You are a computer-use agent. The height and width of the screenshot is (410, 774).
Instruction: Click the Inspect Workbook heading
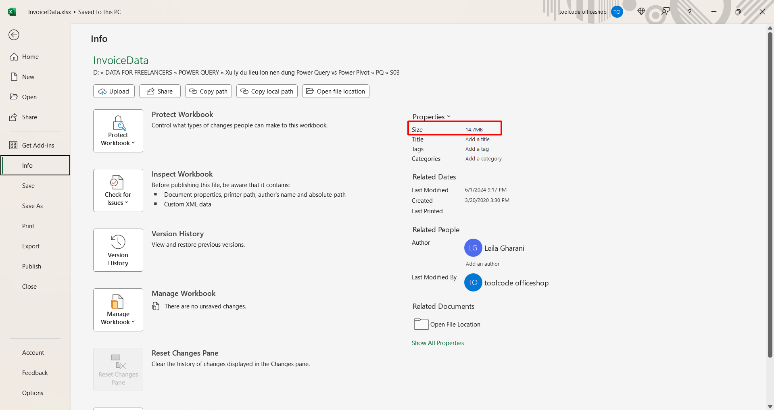coord(182,174)
